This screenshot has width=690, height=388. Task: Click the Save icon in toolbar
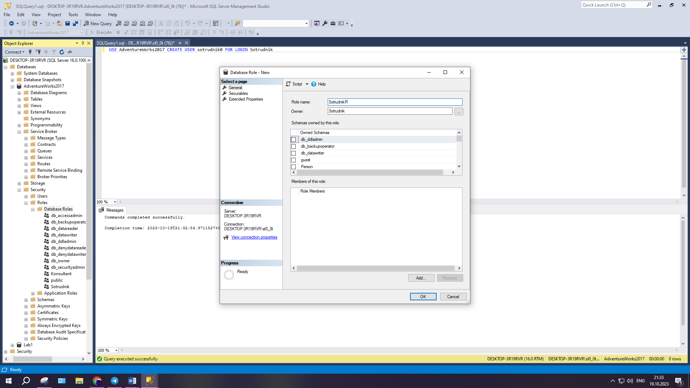click(68, 23)
